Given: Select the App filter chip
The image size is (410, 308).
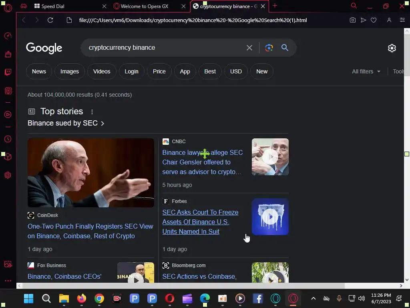Looking at the screenshot, I should pos(185,71).
